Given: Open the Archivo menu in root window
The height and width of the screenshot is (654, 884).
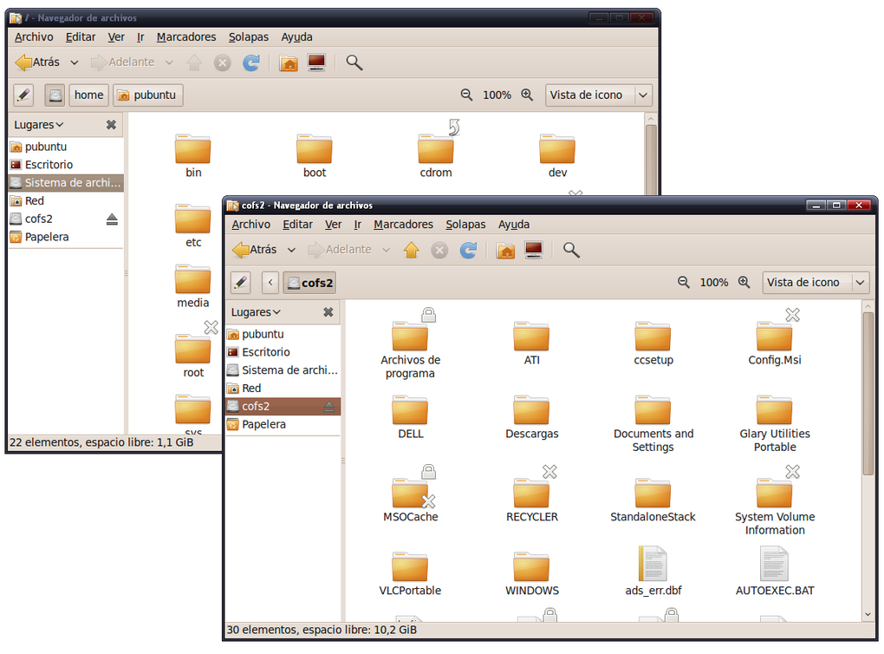Looking at the screenshot, I should click(x=34, y=36).
